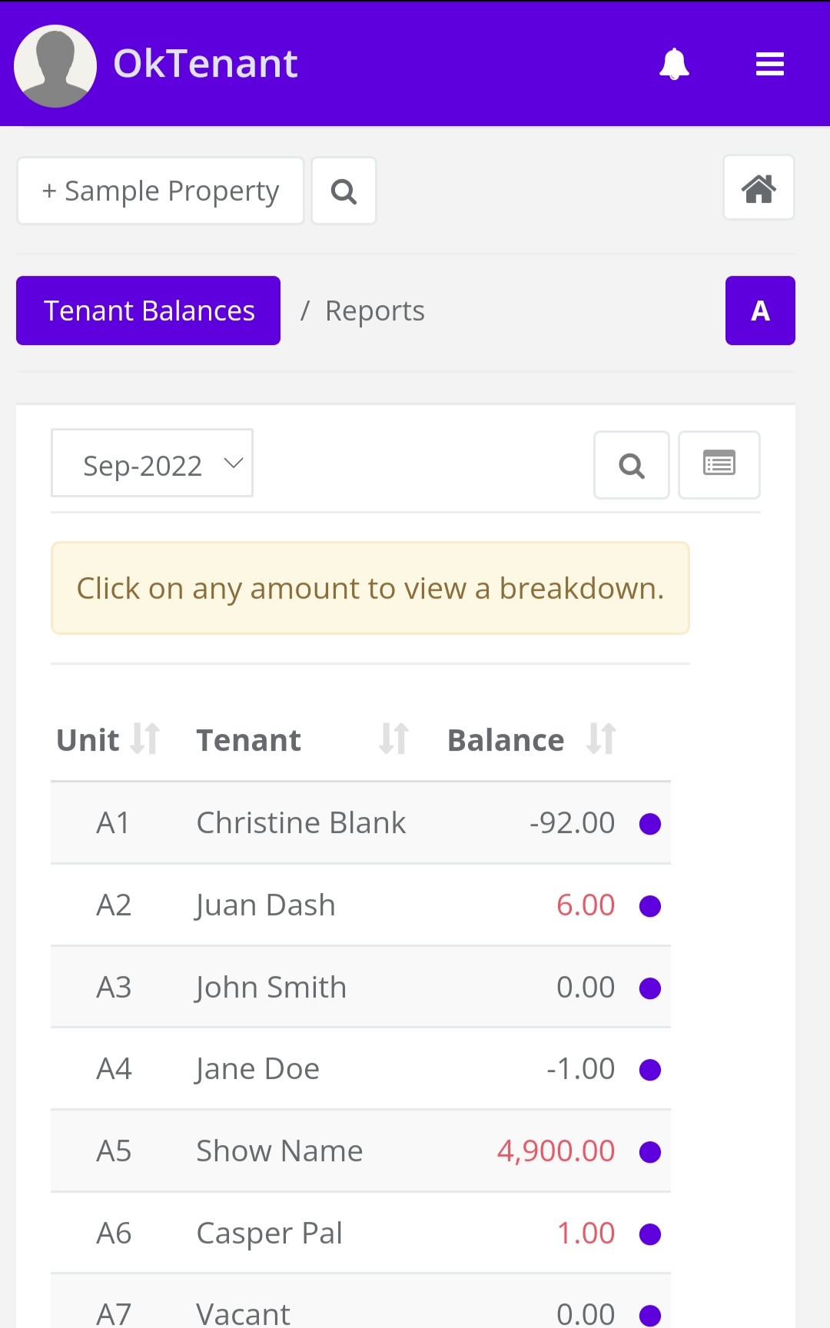Sort table by Unit column
Screen dimensions: 830x1328
(144, 739)
